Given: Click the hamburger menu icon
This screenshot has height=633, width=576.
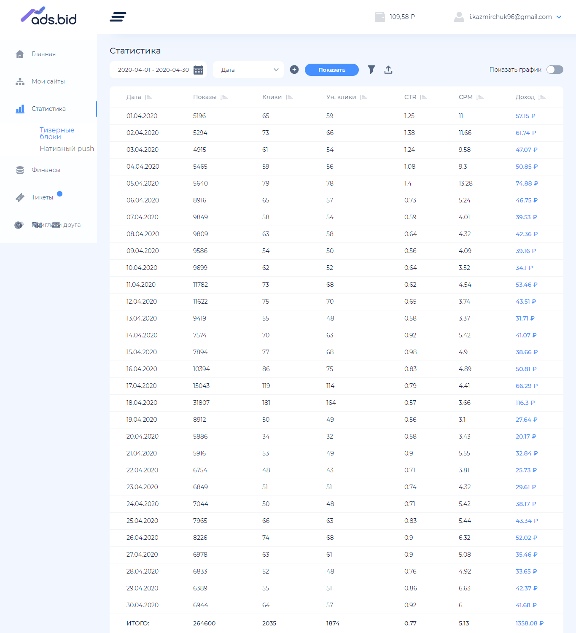Looking at the screenshot, I should (x=118, y=17).
